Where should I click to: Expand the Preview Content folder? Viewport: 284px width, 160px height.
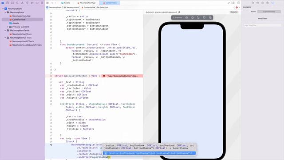click(x=8, y=27)
